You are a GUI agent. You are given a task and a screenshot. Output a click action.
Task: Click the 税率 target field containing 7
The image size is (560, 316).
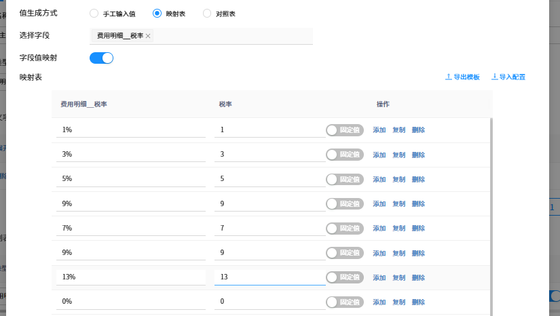tap(270, 228)
